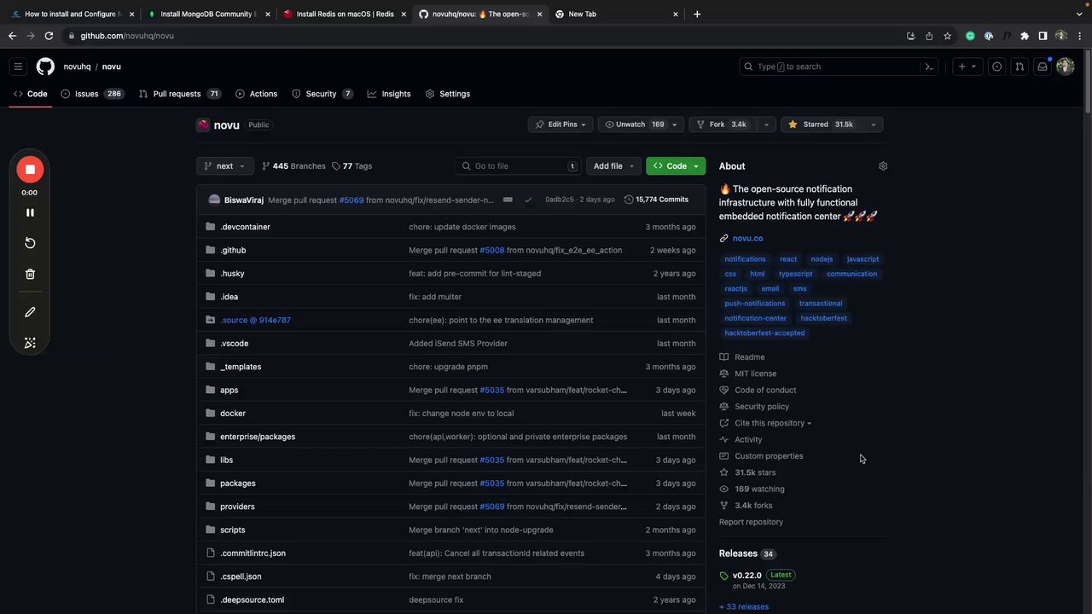The width and height of the screenshot is (1092, 614).
Task: Open the 15,774 Commits history
Action: coord(656,200)
